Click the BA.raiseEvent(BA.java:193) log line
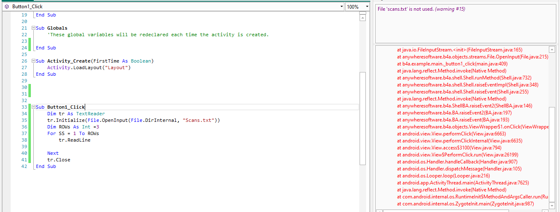Image resolution: width=560 pixels, height=212 pixels. 453,120
